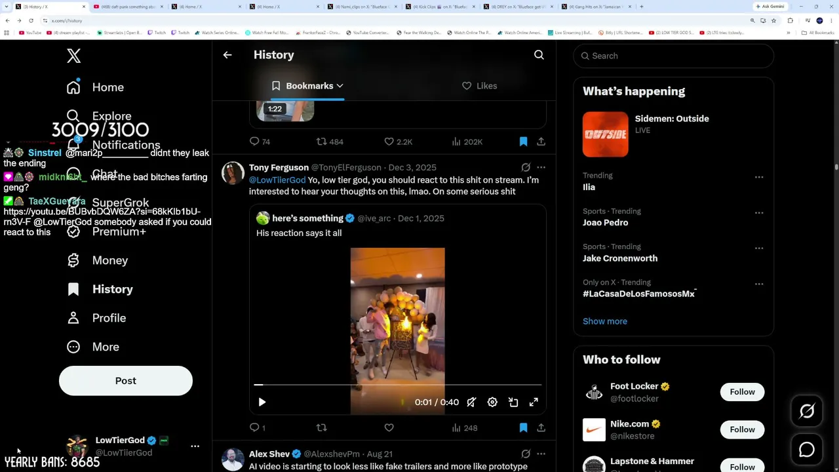
Task: Switch to the Likes tab
Action: [480, 86]
